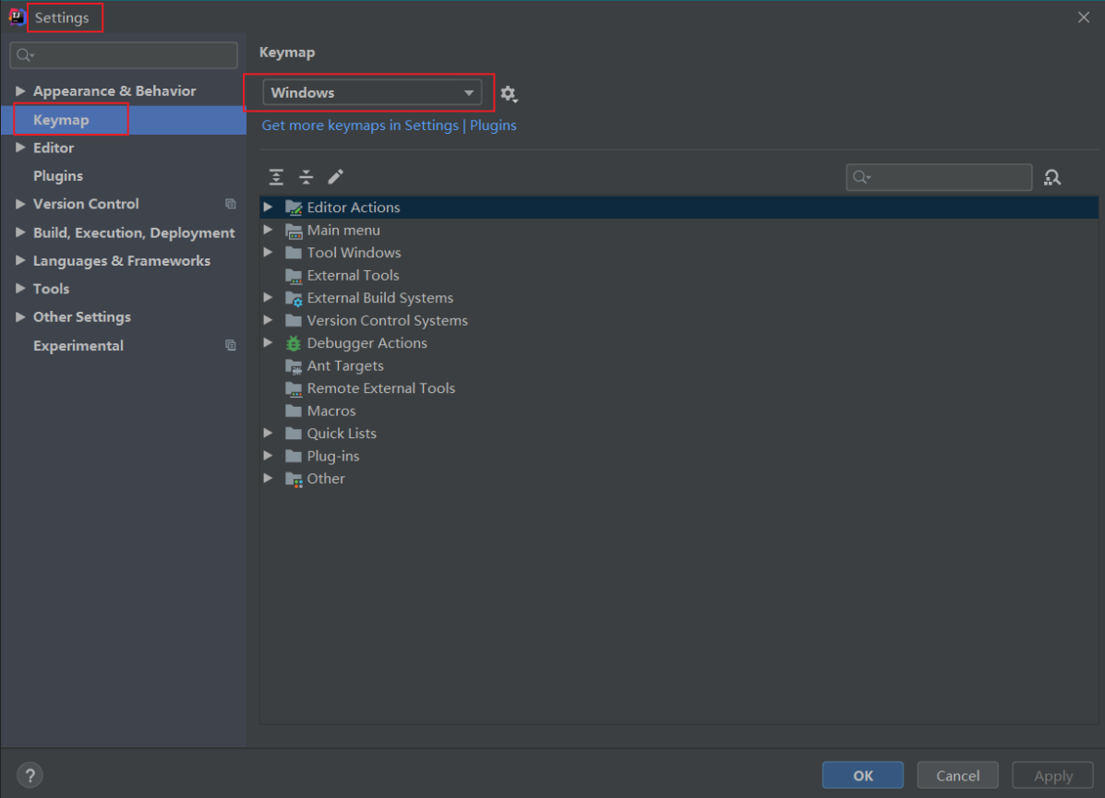Select the External Tools tree row
1105x798 pixels.
click(x=679, y=276)
